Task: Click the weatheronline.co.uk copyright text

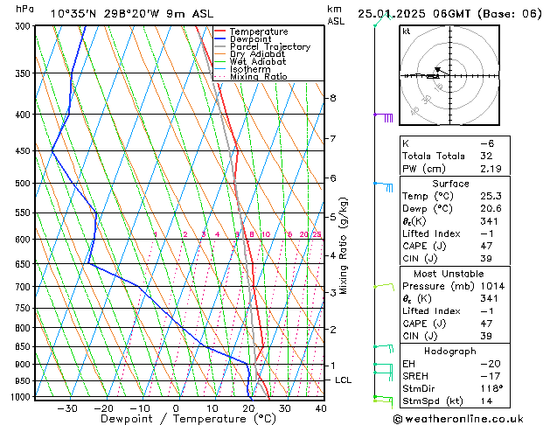Action: pos(458,419)
